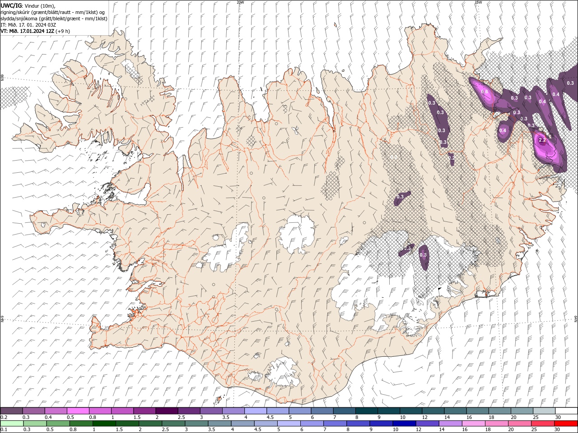Pick the light pink swatch between 16 and 18 on the lower scale
Viewport: 578px width, 433px height.
[x=473, y=424]
